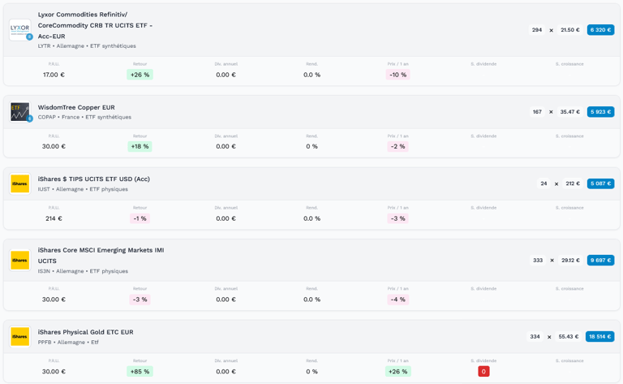Click the 334 shares quantity for Gold
Image resolution: width=623 pixels, height=384 pixels.
pos(535,337)
